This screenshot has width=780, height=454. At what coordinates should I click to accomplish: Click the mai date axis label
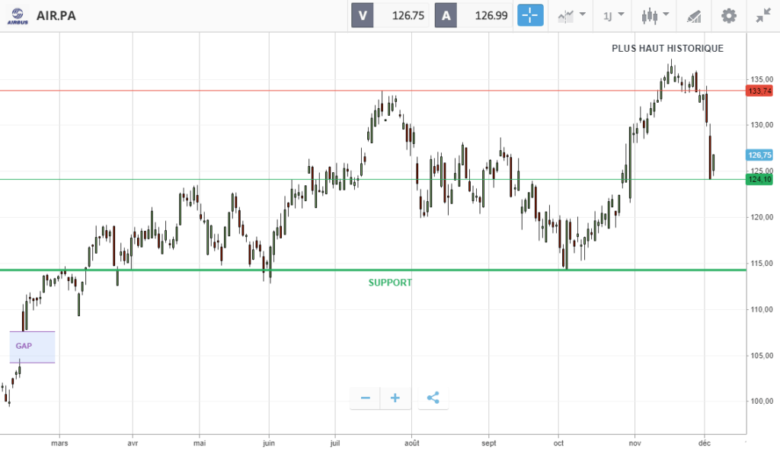coord(200,443)
